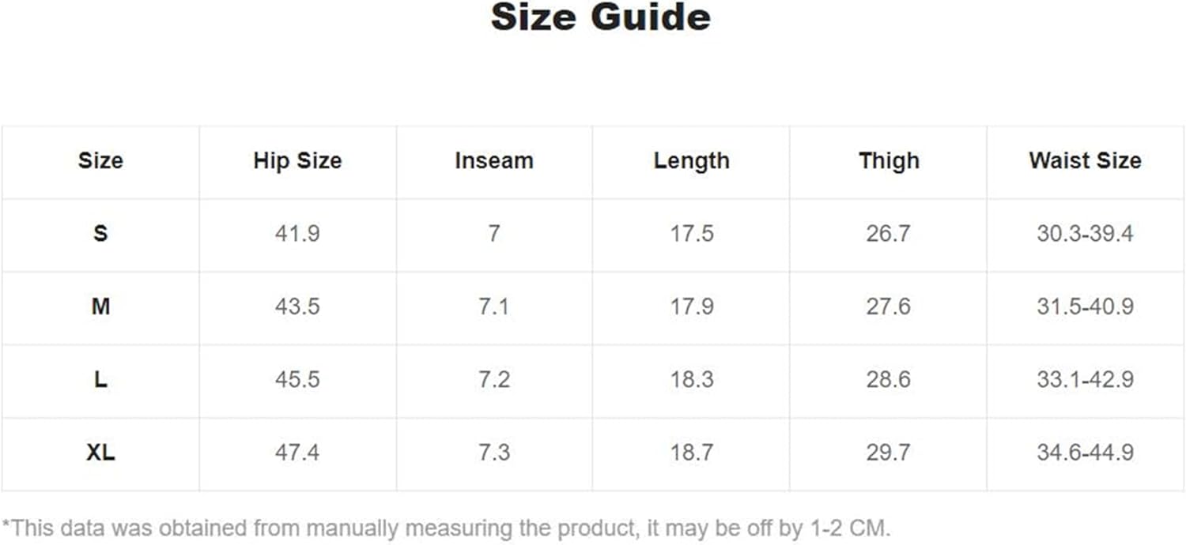The image size is (1186, 545).
Task: Click waist range 34.6-44.9 cell
Action: tap(1085, 453)
